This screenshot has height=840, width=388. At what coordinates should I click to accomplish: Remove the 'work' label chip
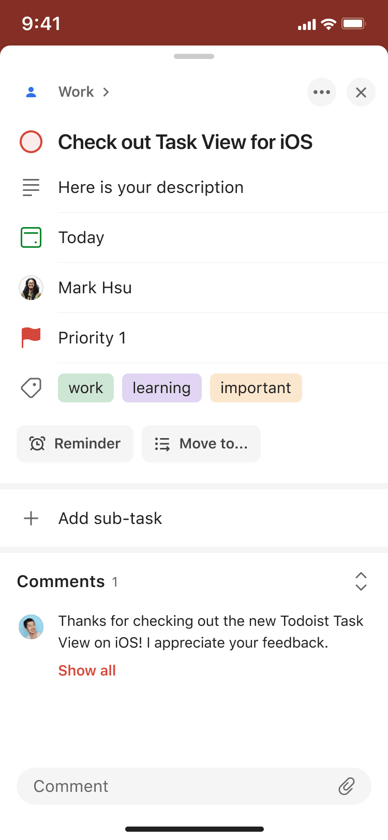(85, 387)
